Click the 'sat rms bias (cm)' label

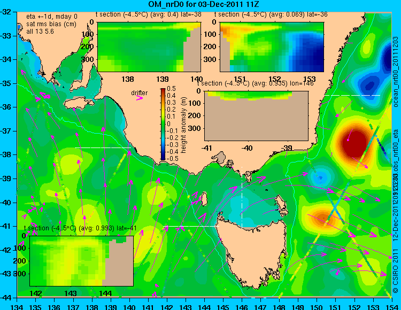[x=51, y=24]
